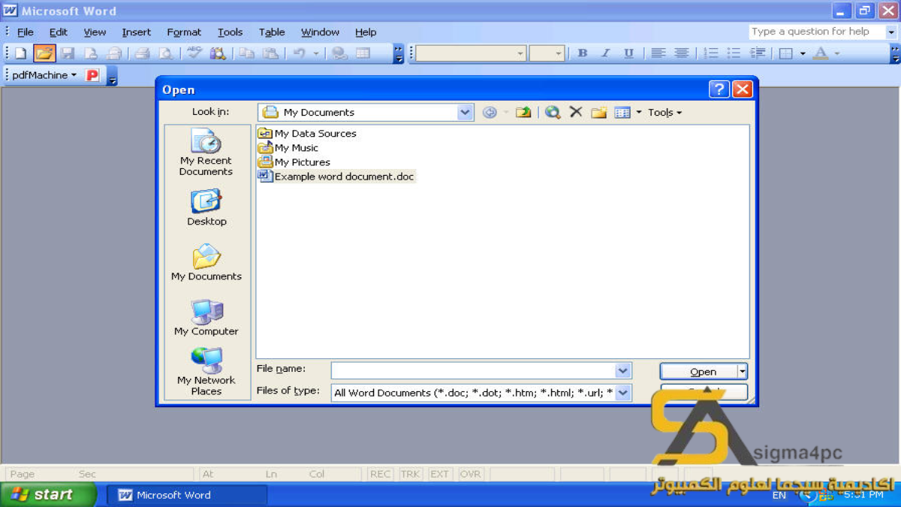Click the Paste clipboard toolbar icon
Screen dimensions: 901x507
coord(270,53)
